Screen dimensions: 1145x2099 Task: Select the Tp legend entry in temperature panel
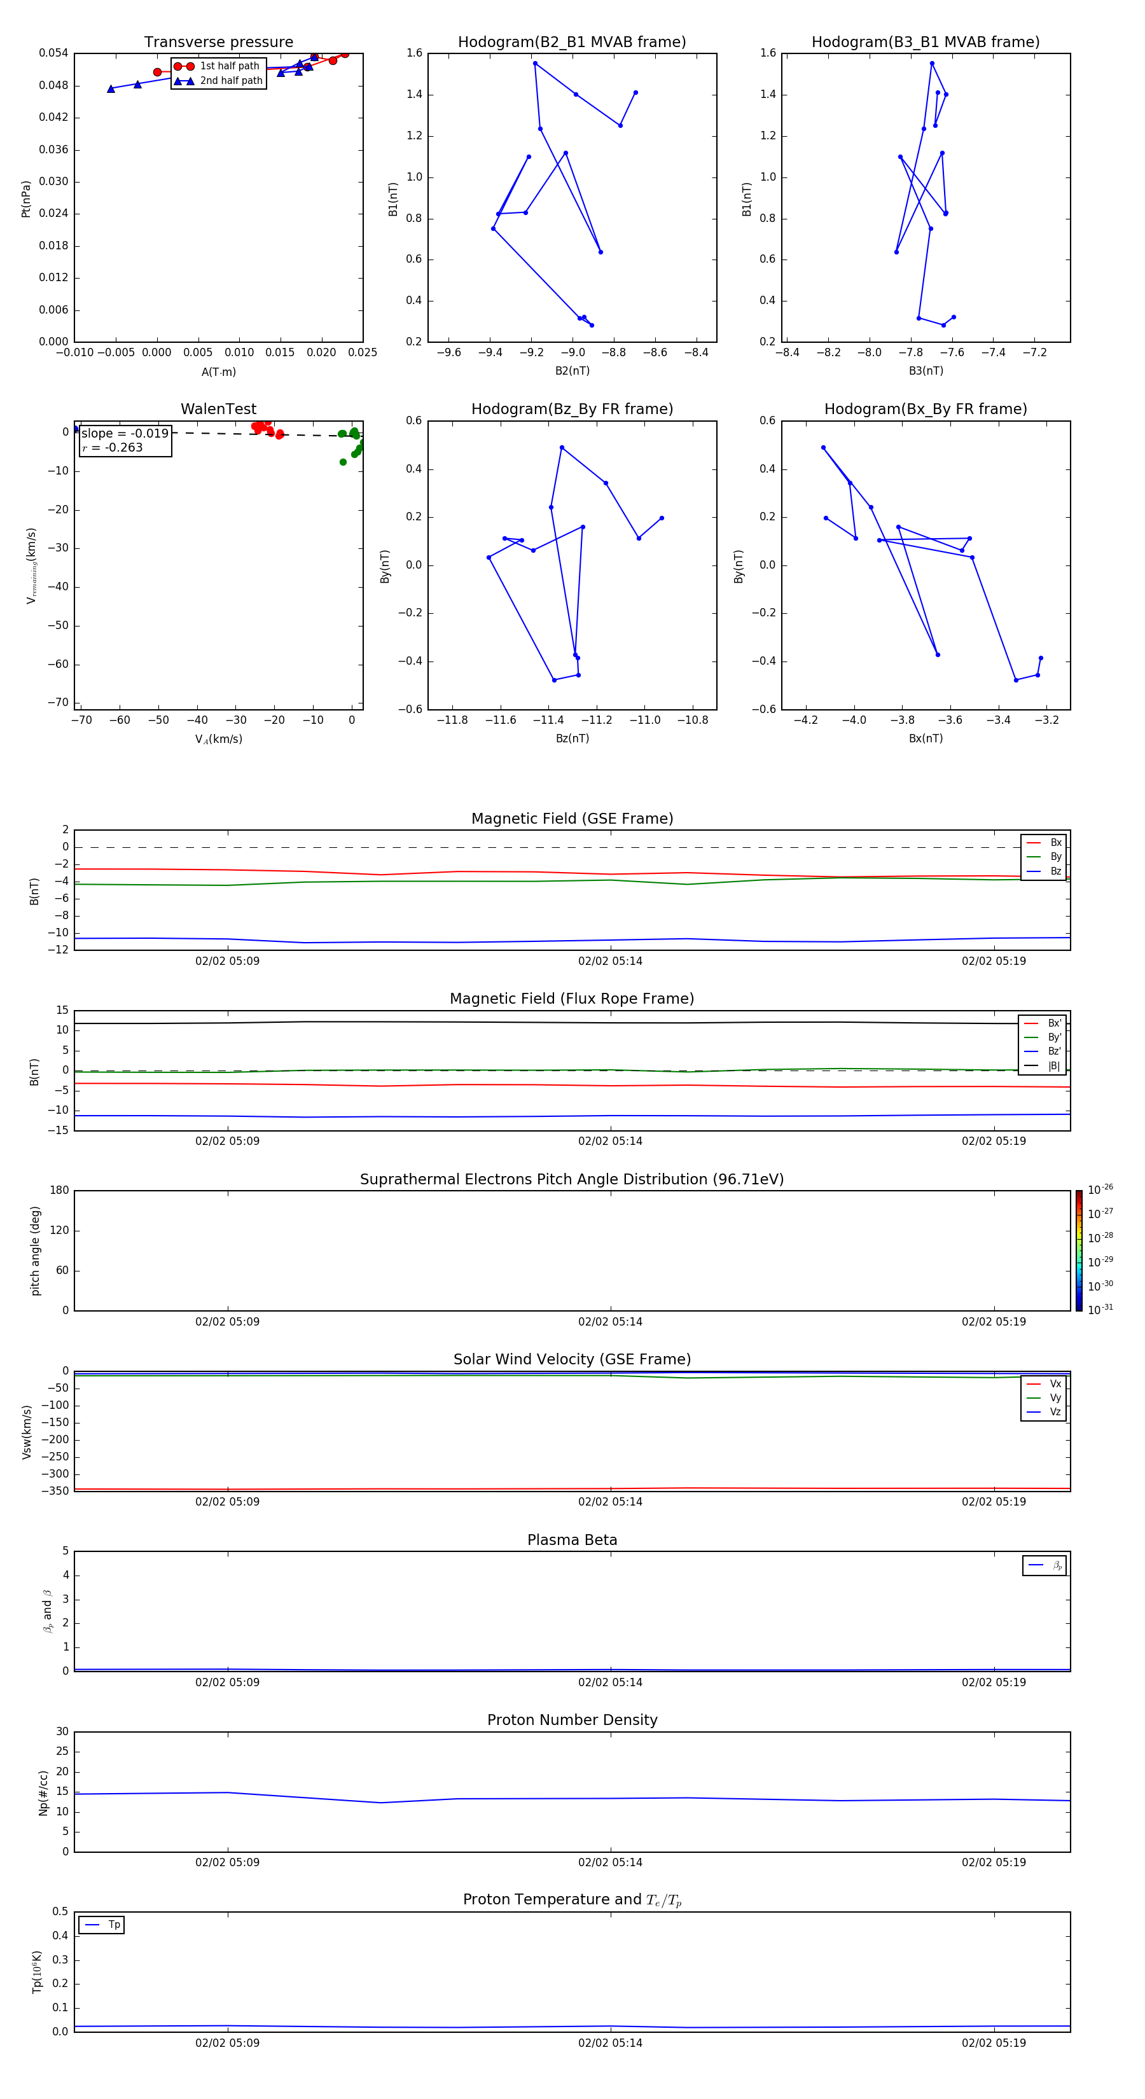[x=102, y=1925]
